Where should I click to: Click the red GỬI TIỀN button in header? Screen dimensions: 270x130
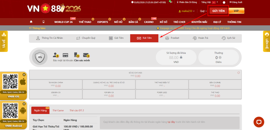point(219,11)
